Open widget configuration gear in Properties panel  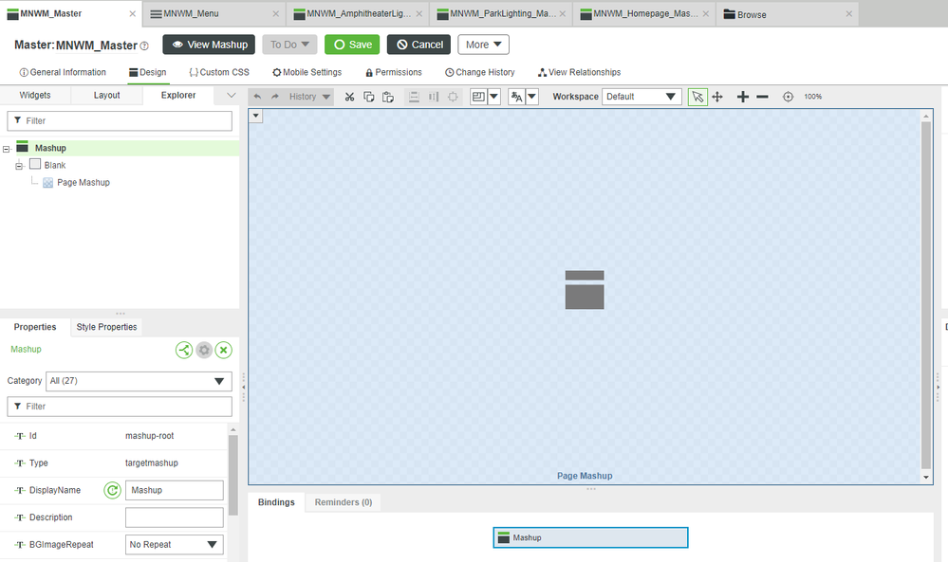click(203, 350)
